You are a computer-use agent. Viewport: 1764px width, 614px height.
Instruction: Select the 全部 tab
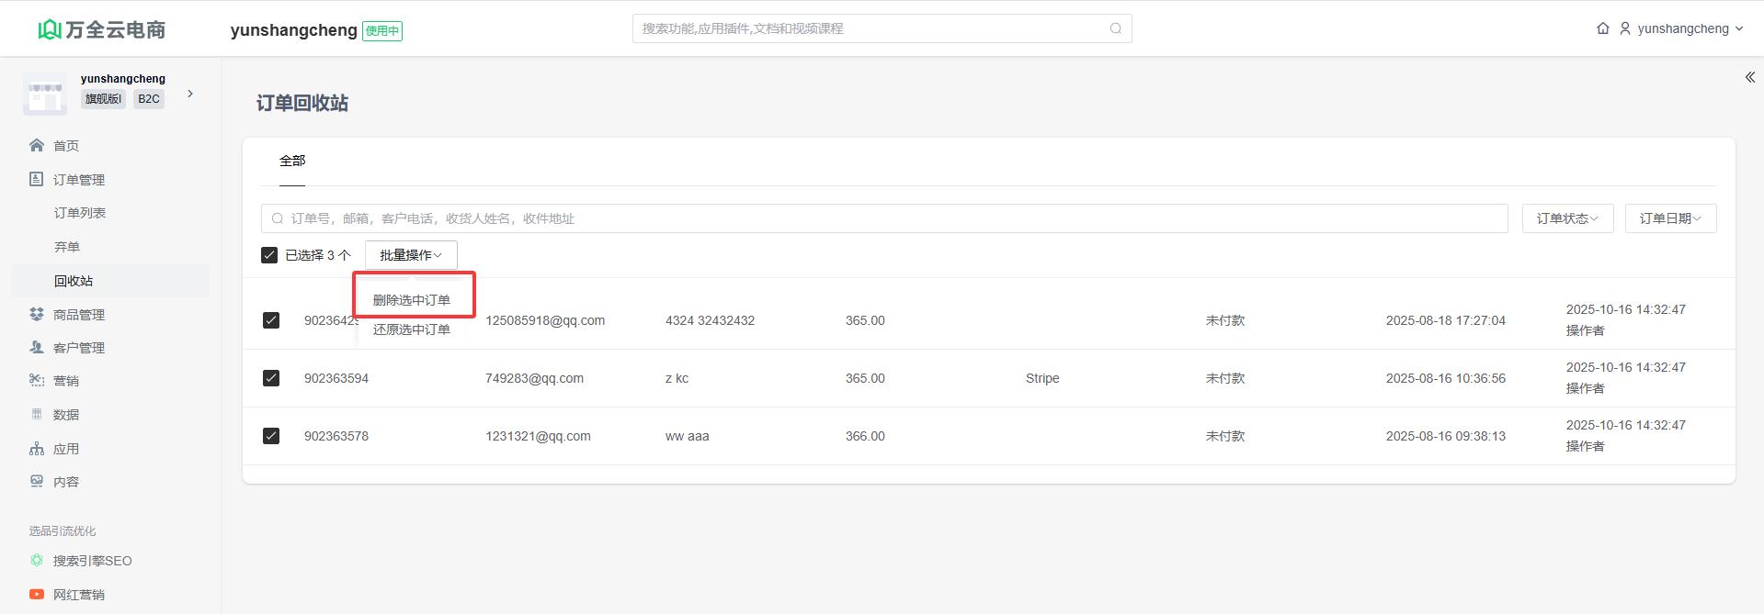(x=292, y=161)
